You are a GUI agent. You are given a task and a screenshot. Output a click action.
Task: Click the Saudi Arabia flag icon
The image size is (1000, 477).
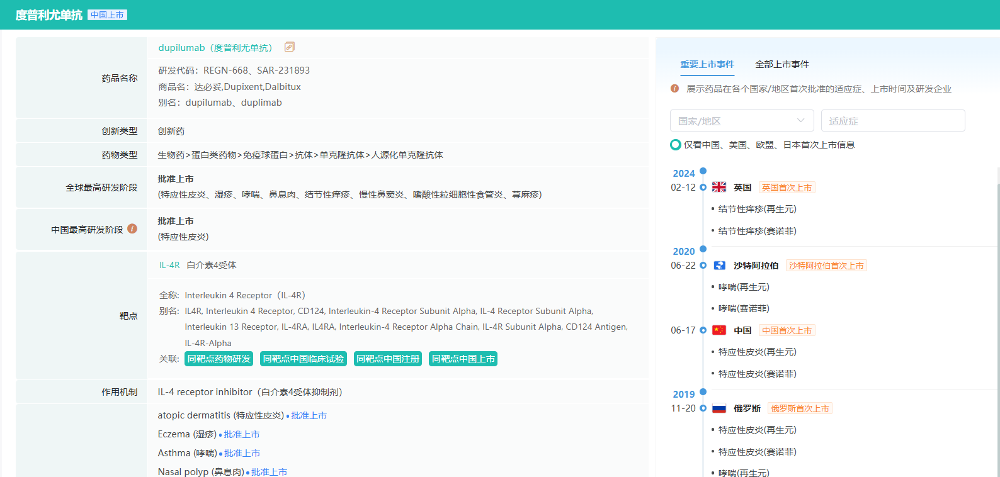[x=719, y=266]
